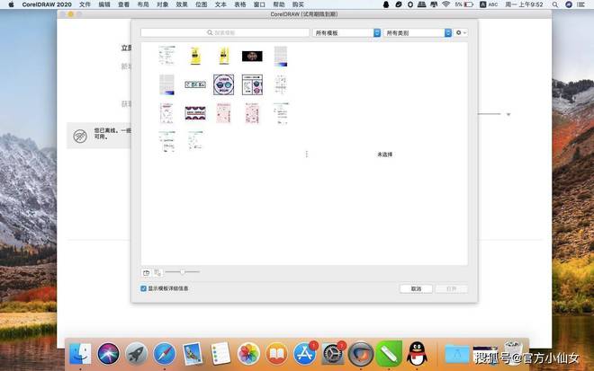Open Safari from the Dock

pyautogui.click(x=165, y=354)
